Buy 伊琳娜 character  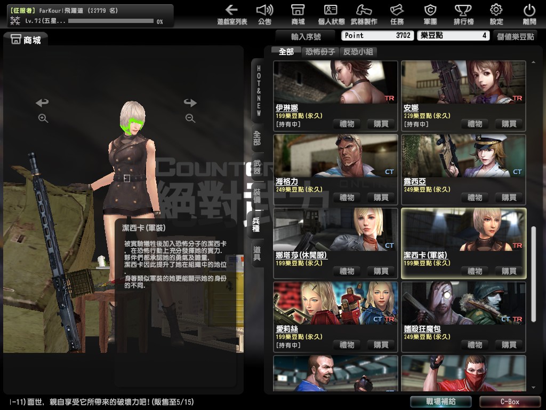click(381, 124)
